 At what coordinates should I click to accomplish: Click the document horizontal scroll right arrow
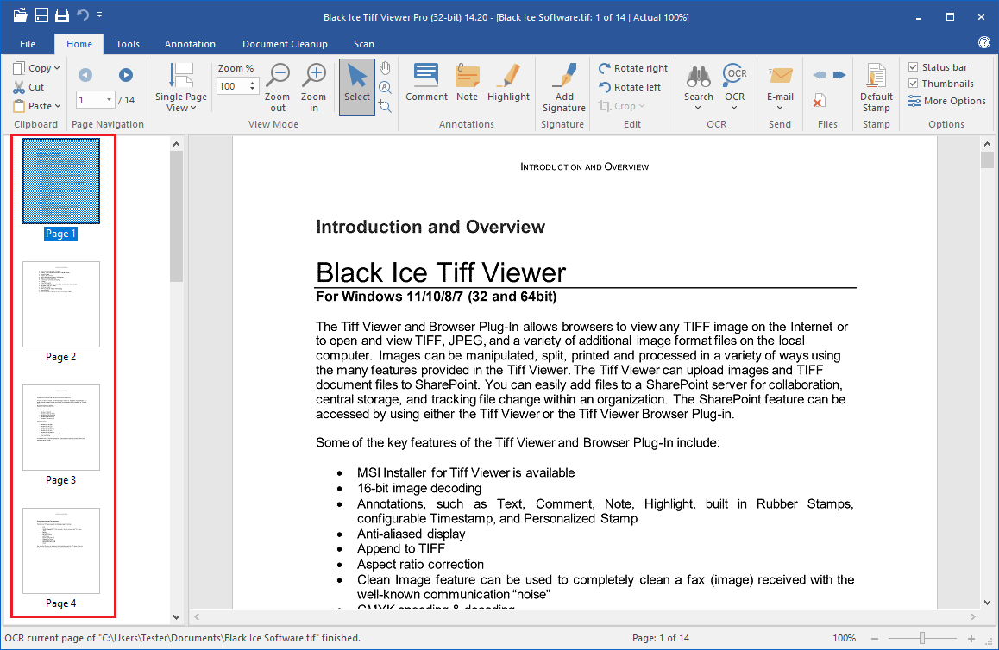[973, 616]
